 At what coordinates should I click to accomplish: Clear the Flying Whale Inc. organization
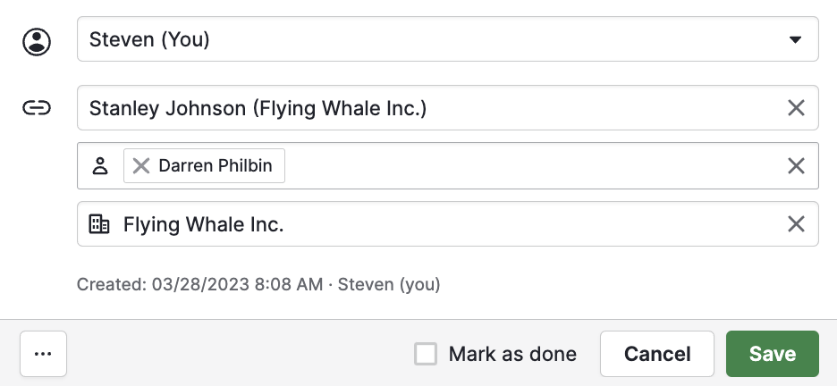tap(796, 224)
